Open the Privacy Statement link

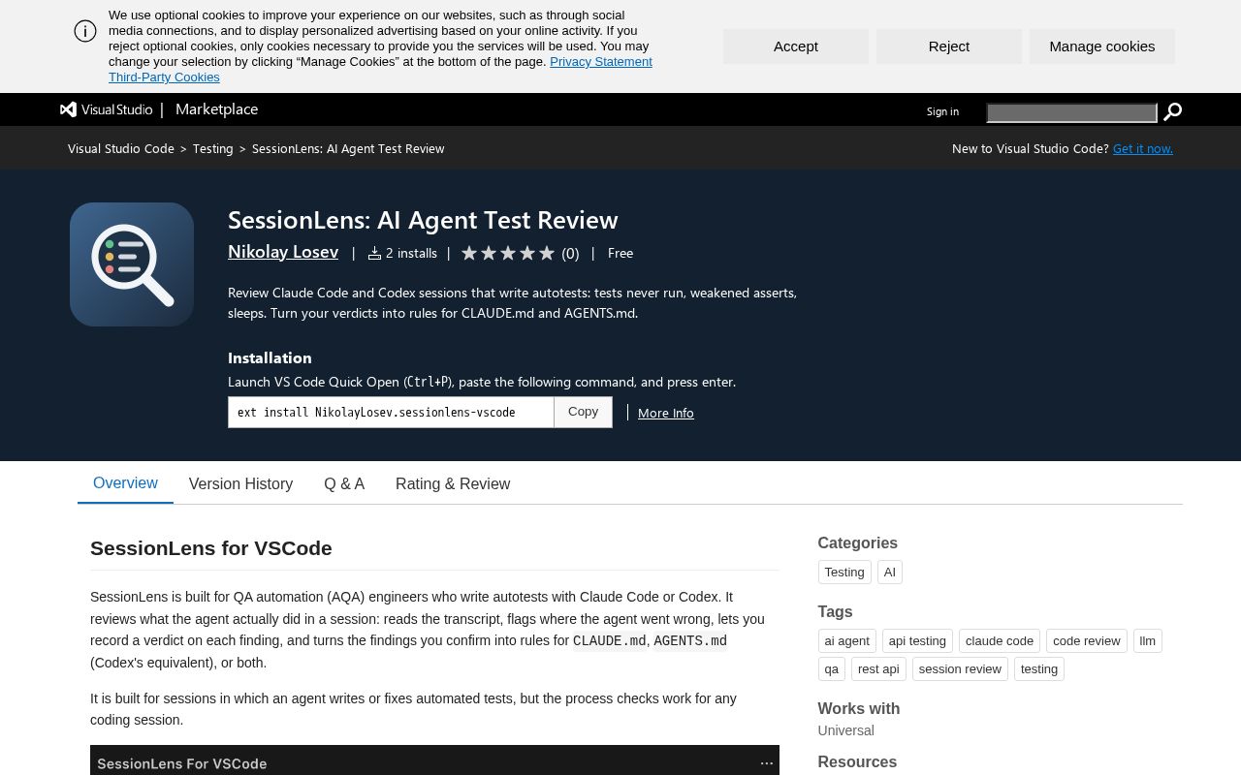(601, 62)
